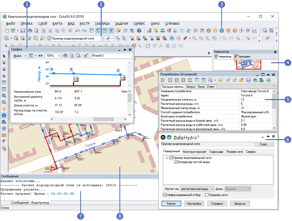
Task: Uncheck Резервуар чистой воды in tree
Action: pyautogui.click(x=176, y=162)
